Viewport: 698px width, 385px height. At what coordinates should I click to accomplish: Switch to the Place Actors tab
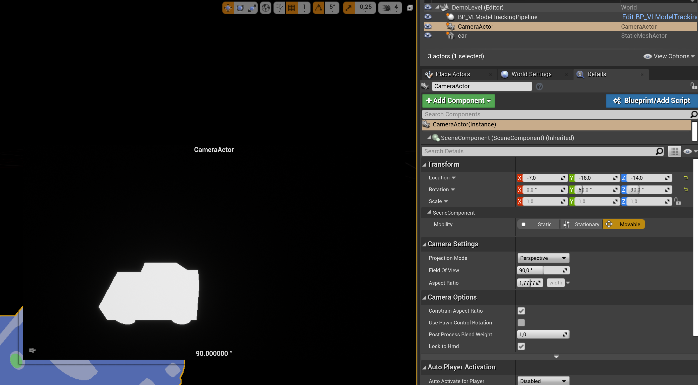(x=452, y=74)
